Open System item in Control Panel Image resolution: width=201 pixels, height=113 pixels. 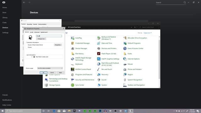(x=102, y=85)
